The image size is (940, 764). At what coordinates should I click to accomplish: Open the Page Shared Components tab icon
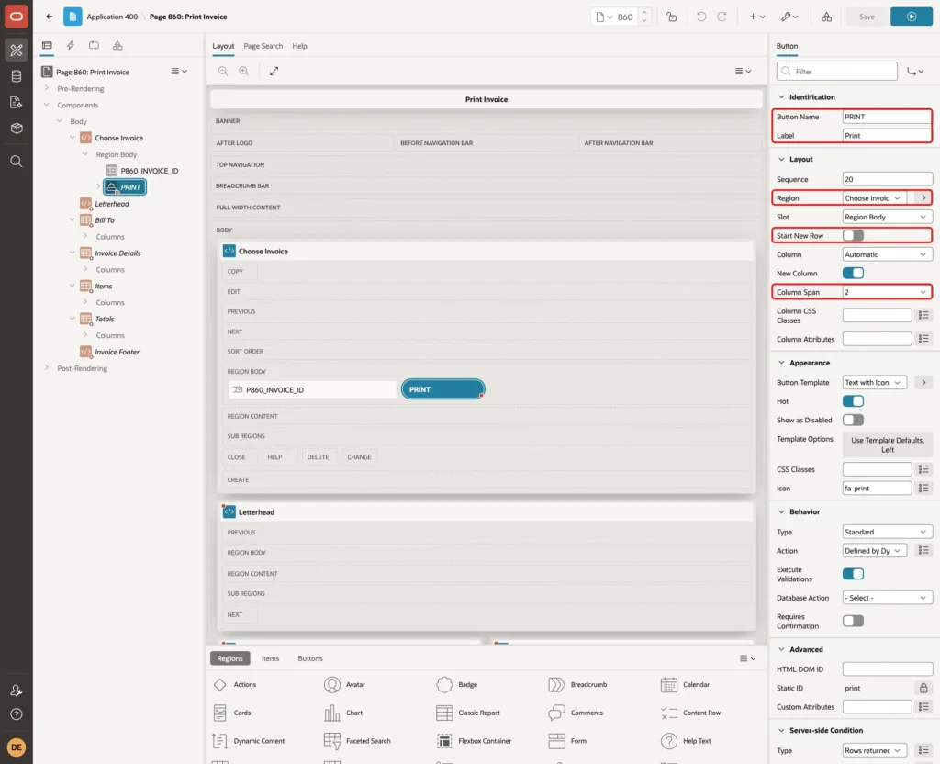(117, 46)
